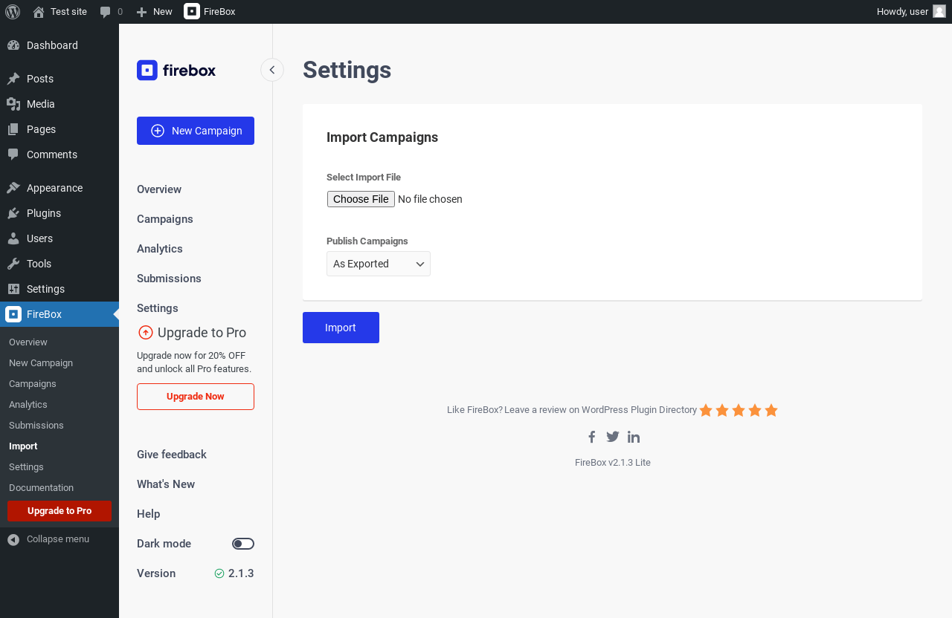Open the Dashboard menu item
The height and width of the screenshot is (618, 952).
coord(59,45)
